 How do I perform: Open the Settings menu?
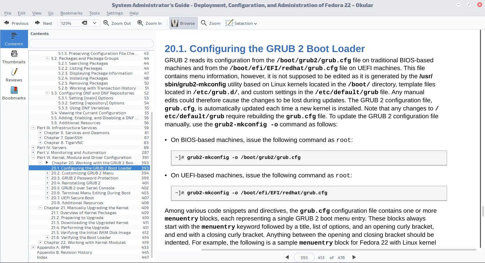click(115, 13)
